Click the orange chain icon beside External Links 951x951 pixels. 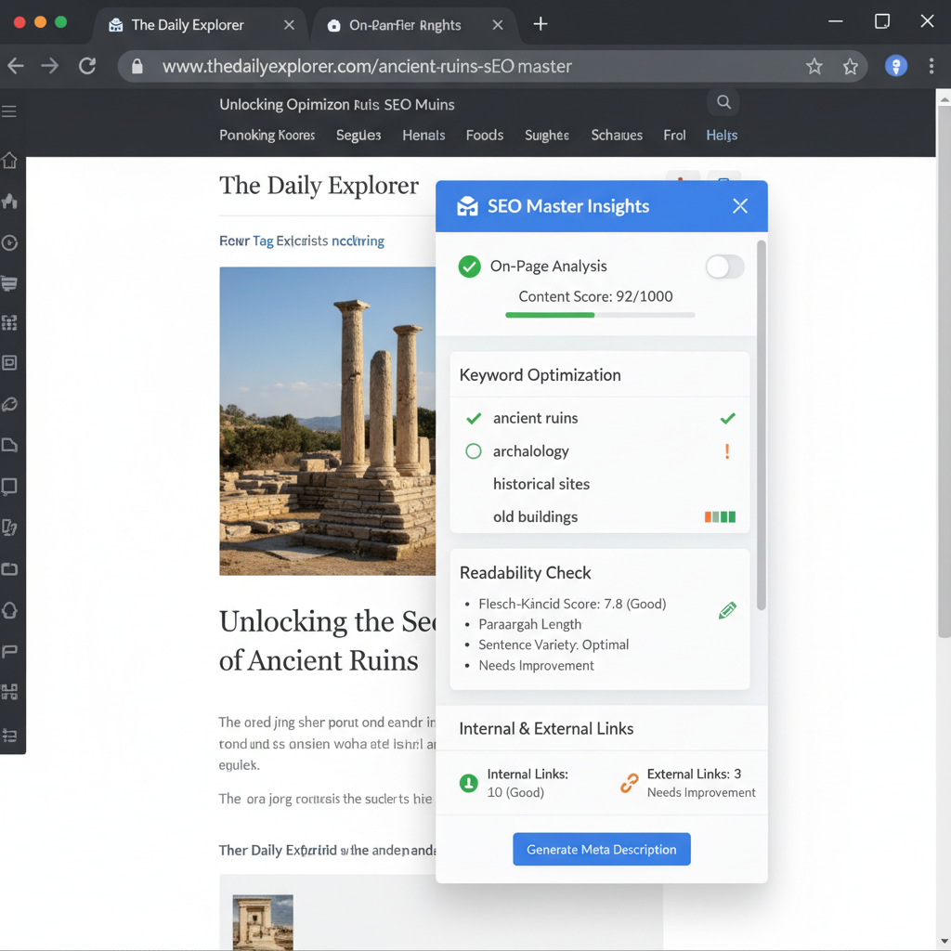(629, 783)
